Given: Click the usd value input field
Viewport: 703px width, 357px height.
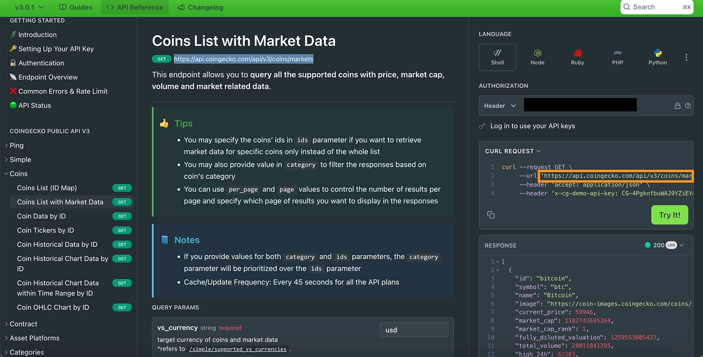Looking at the screenshot, I should click(414, 329).
